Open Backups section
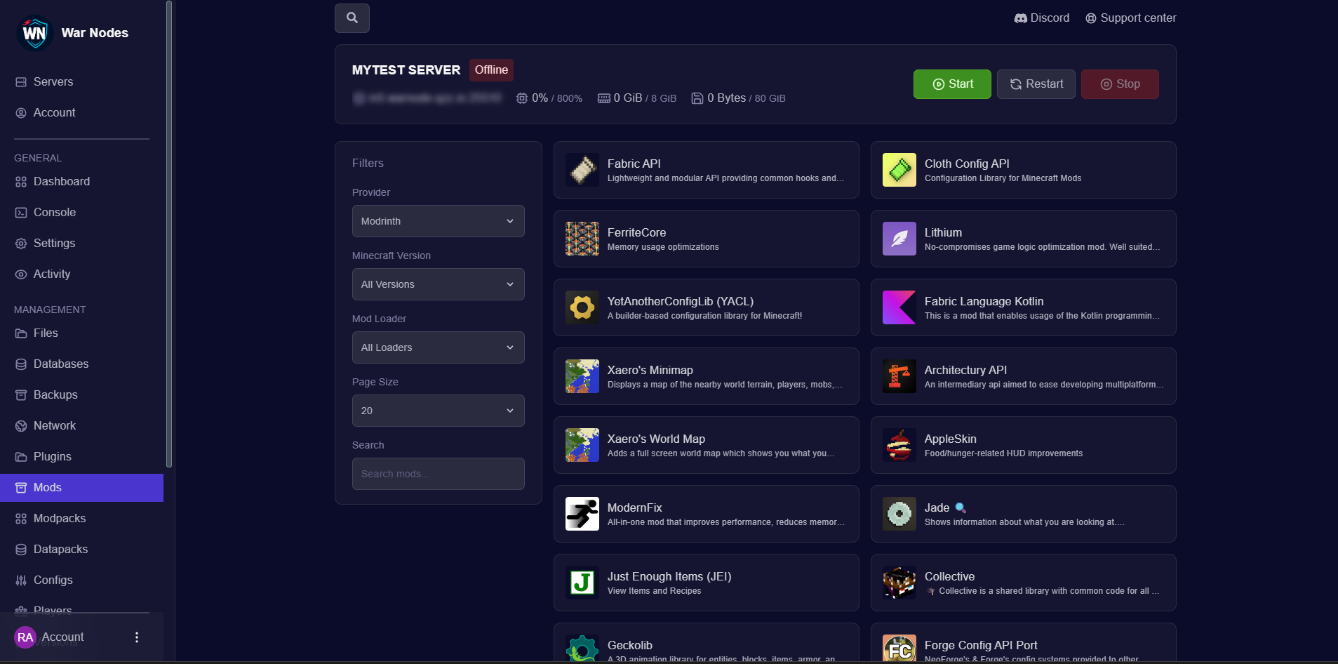This screenshot has width=1338, height=664. [x=81, y=395]
